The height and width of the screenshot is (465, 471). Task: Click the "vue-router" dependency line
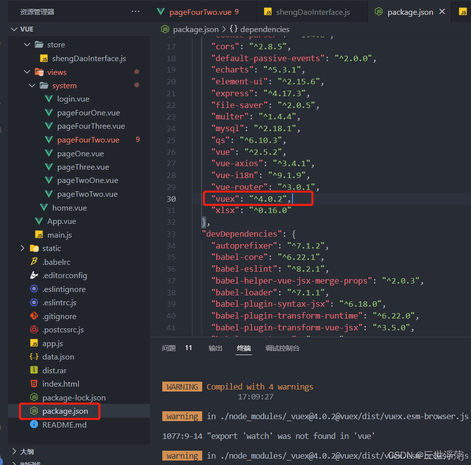pos(265,187)
